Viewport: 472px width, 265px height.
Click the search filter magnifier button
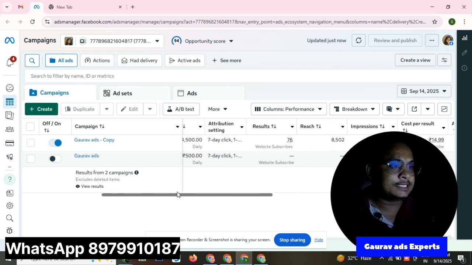click(x=32, y=60)
